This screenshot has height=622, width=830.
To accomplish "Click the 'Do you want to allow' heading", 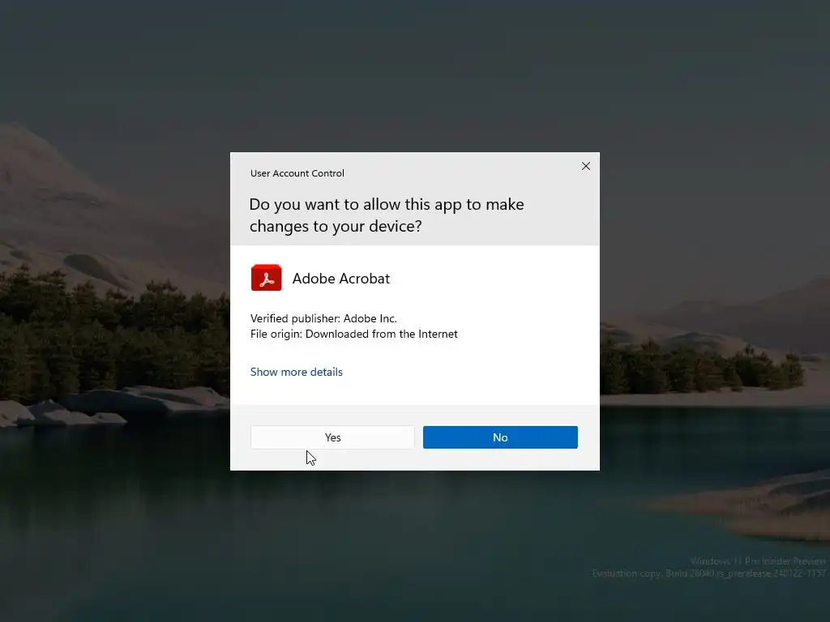I will pos(387,215).
